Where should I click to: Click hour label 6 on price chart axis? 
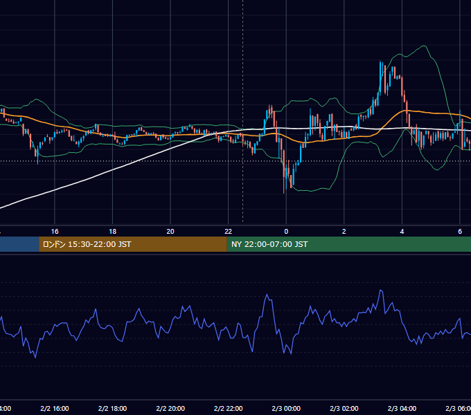pyautogui.click(x=460, y=232)
